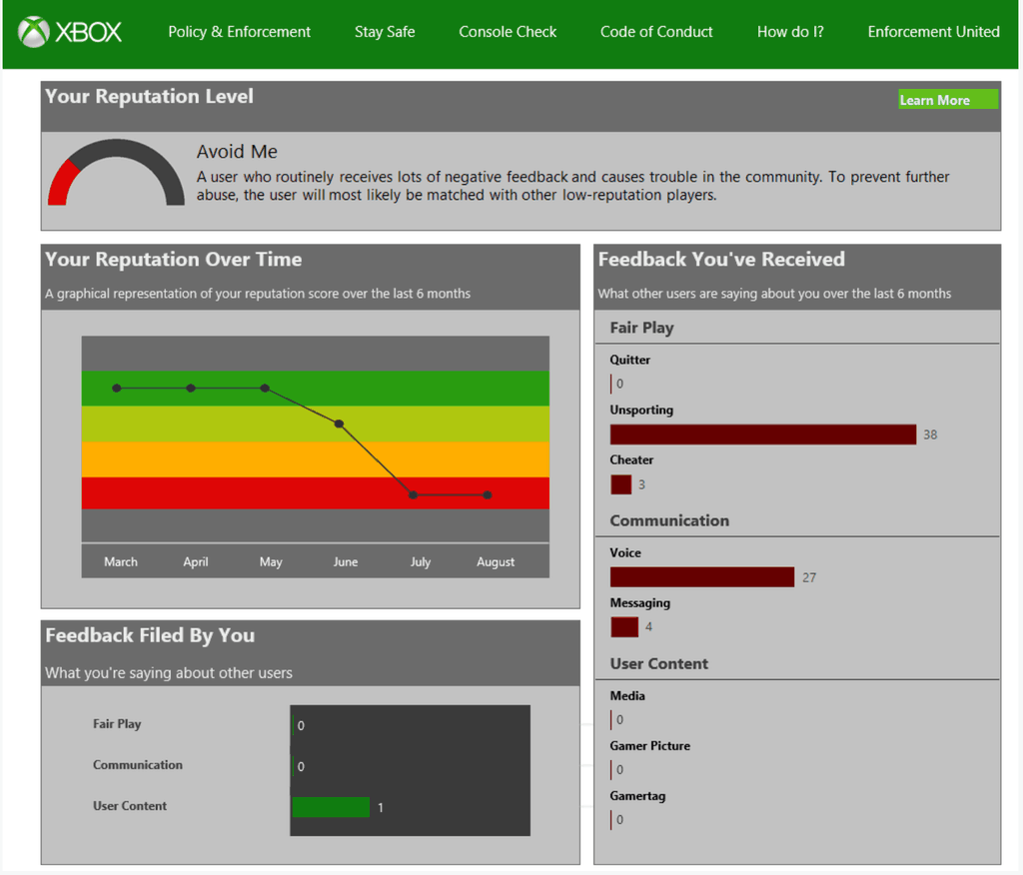Click the Avoid Me reputation gauge
This screenshot has height=875, width=1023.
(115, 175)
